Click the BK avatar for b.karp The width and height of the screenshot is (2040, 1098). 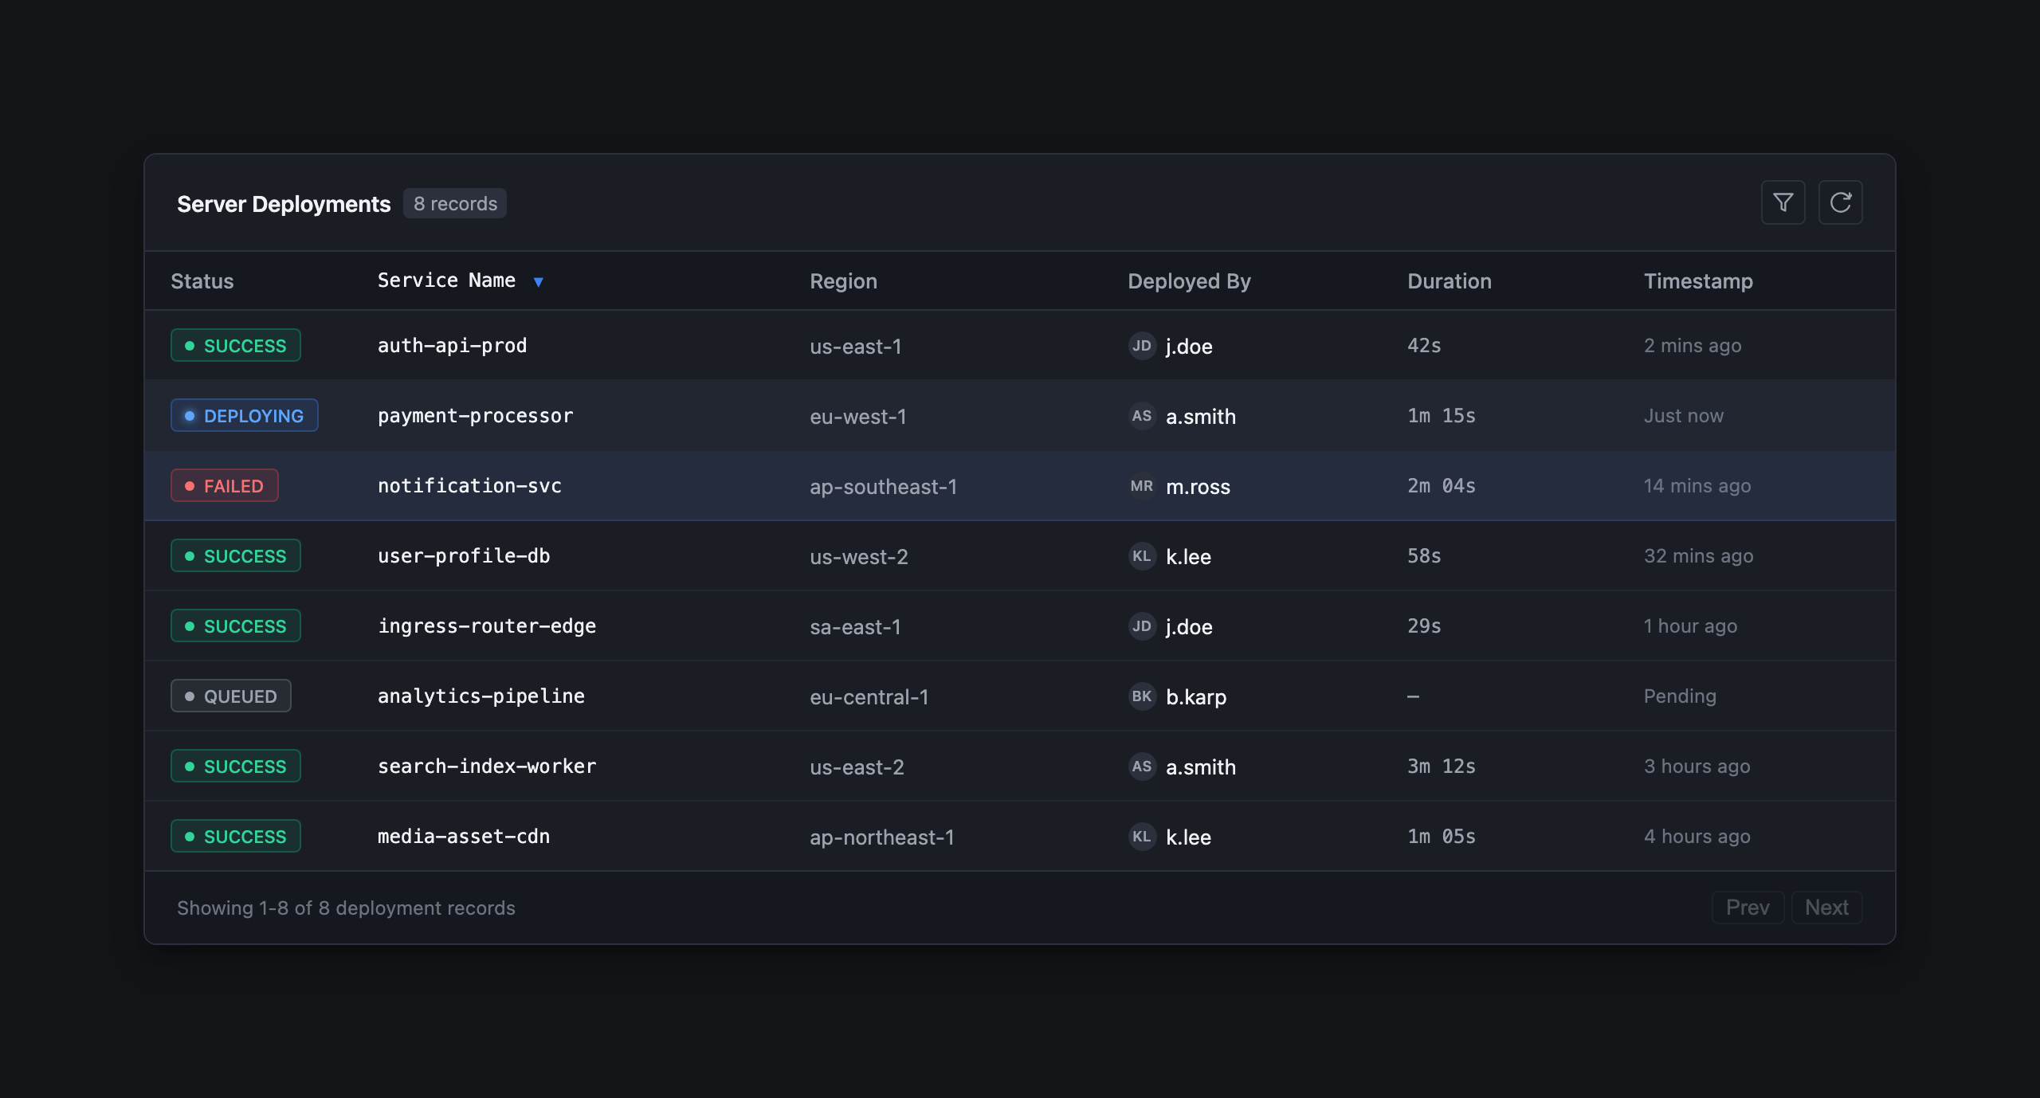point(1142,696)
